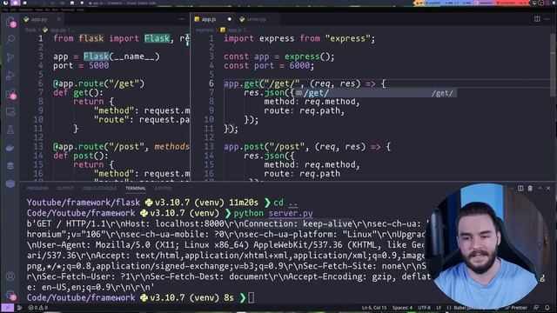The width and height of the screenshot is (557, 313).
Task: Click '@app.route("/get")' line in app.py
Action: pos(98,83)
